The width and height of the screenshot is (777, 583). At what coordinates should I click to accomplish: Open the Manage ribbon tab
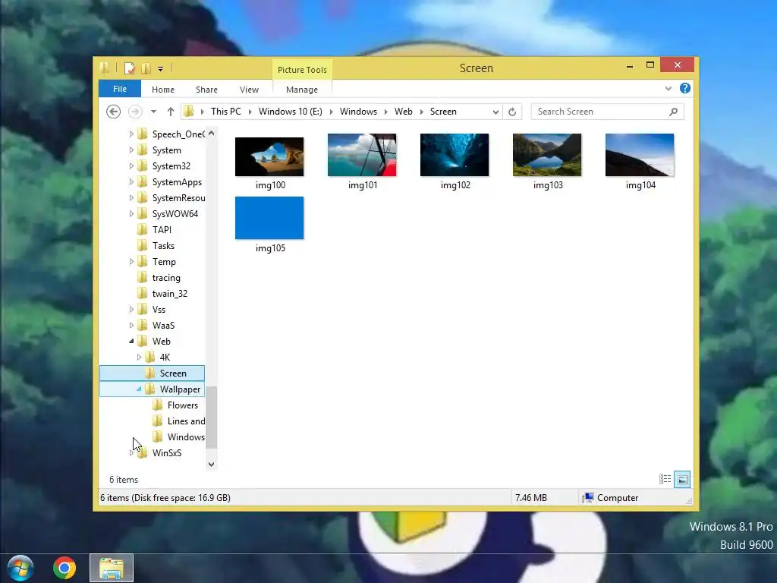pyautogui.click(x=302, y=90)
